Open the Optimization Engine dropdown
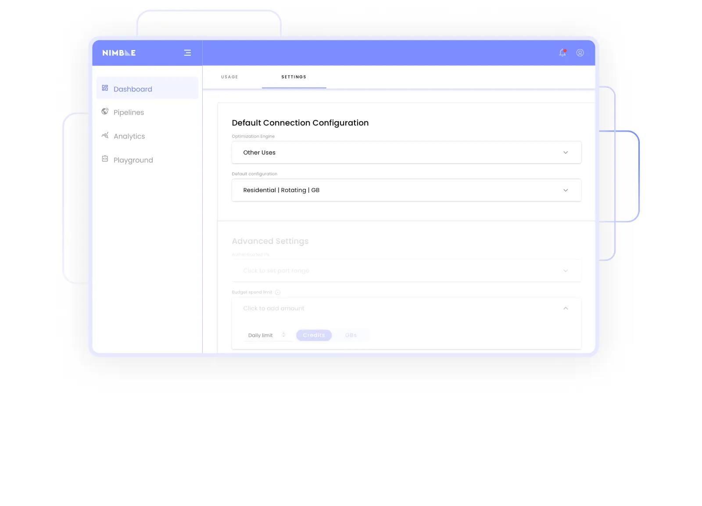 pyautogui.click(x=565, y=152)
